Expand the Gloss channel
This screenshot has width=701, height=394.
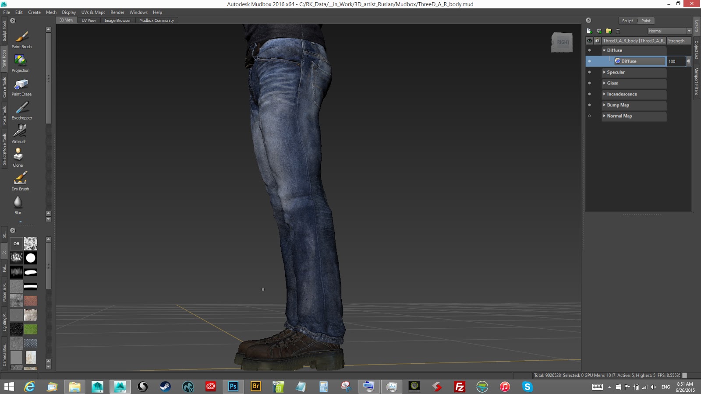pos(604,83)
